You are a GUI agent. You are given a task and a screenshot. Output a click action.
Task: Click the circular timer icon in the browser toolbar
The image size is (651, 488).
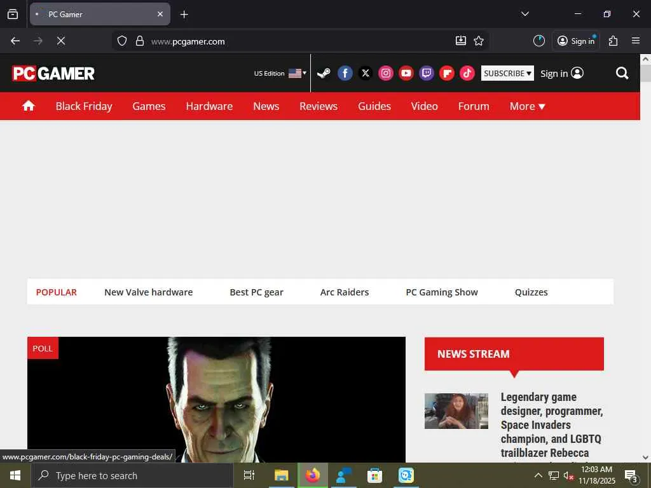pyautogui.click(x=539, y=41)
